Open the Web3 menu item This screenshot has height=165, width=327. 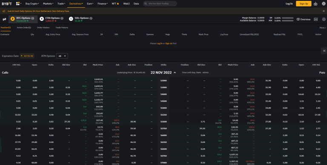(126, 3)
